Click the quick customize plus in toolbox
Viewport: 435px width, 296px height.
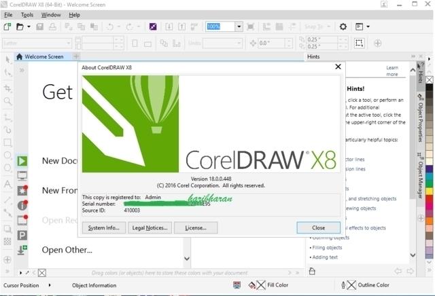[7, 260]
